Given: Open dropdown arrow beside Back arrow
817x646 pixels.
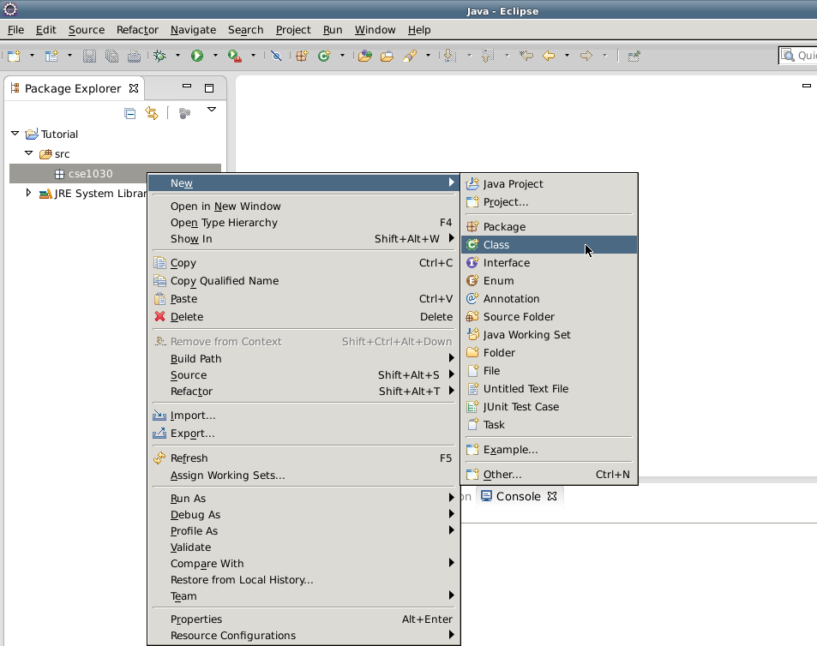Looking at the screenshot, I should point(567,55).
